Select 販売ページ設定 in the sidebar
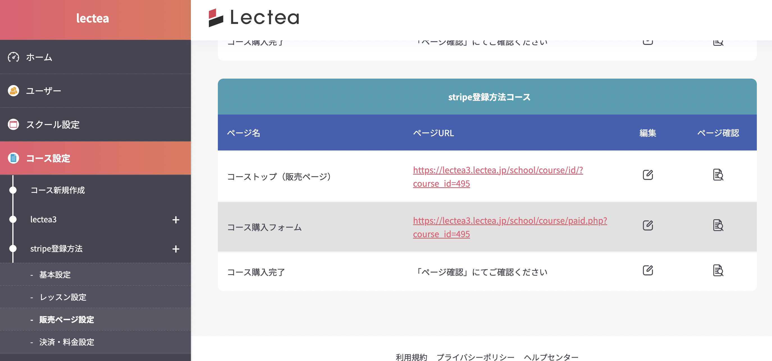The width and height of the screenshot is (772, 361). (66, 320)
